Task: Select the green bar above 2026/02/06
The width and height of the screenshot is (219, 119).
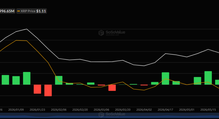Action: 59,80
